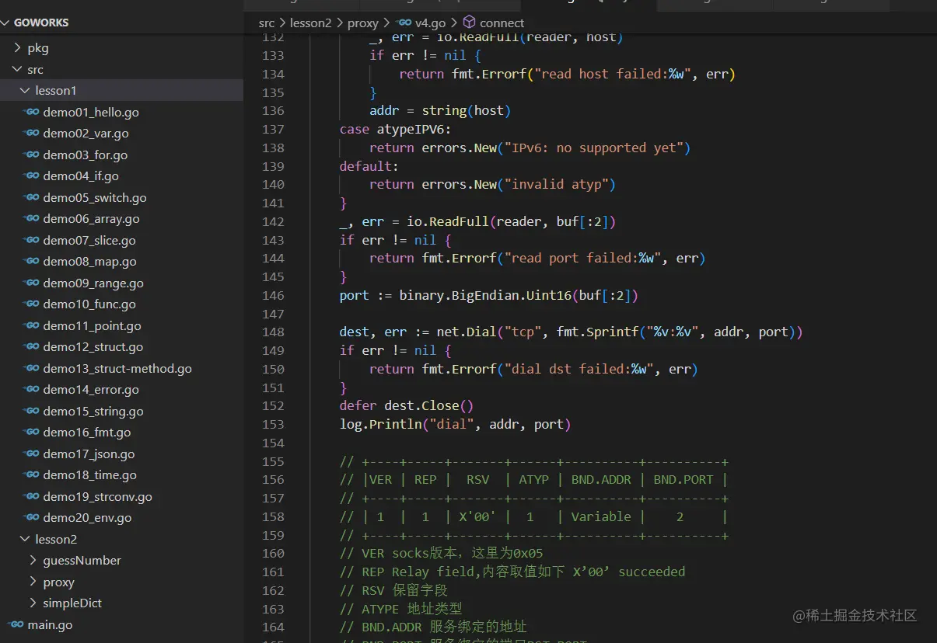The height and width of the screenshot is (643, 937).
Task: Click the 'default:' keyword on line 139
Action: 369,166
